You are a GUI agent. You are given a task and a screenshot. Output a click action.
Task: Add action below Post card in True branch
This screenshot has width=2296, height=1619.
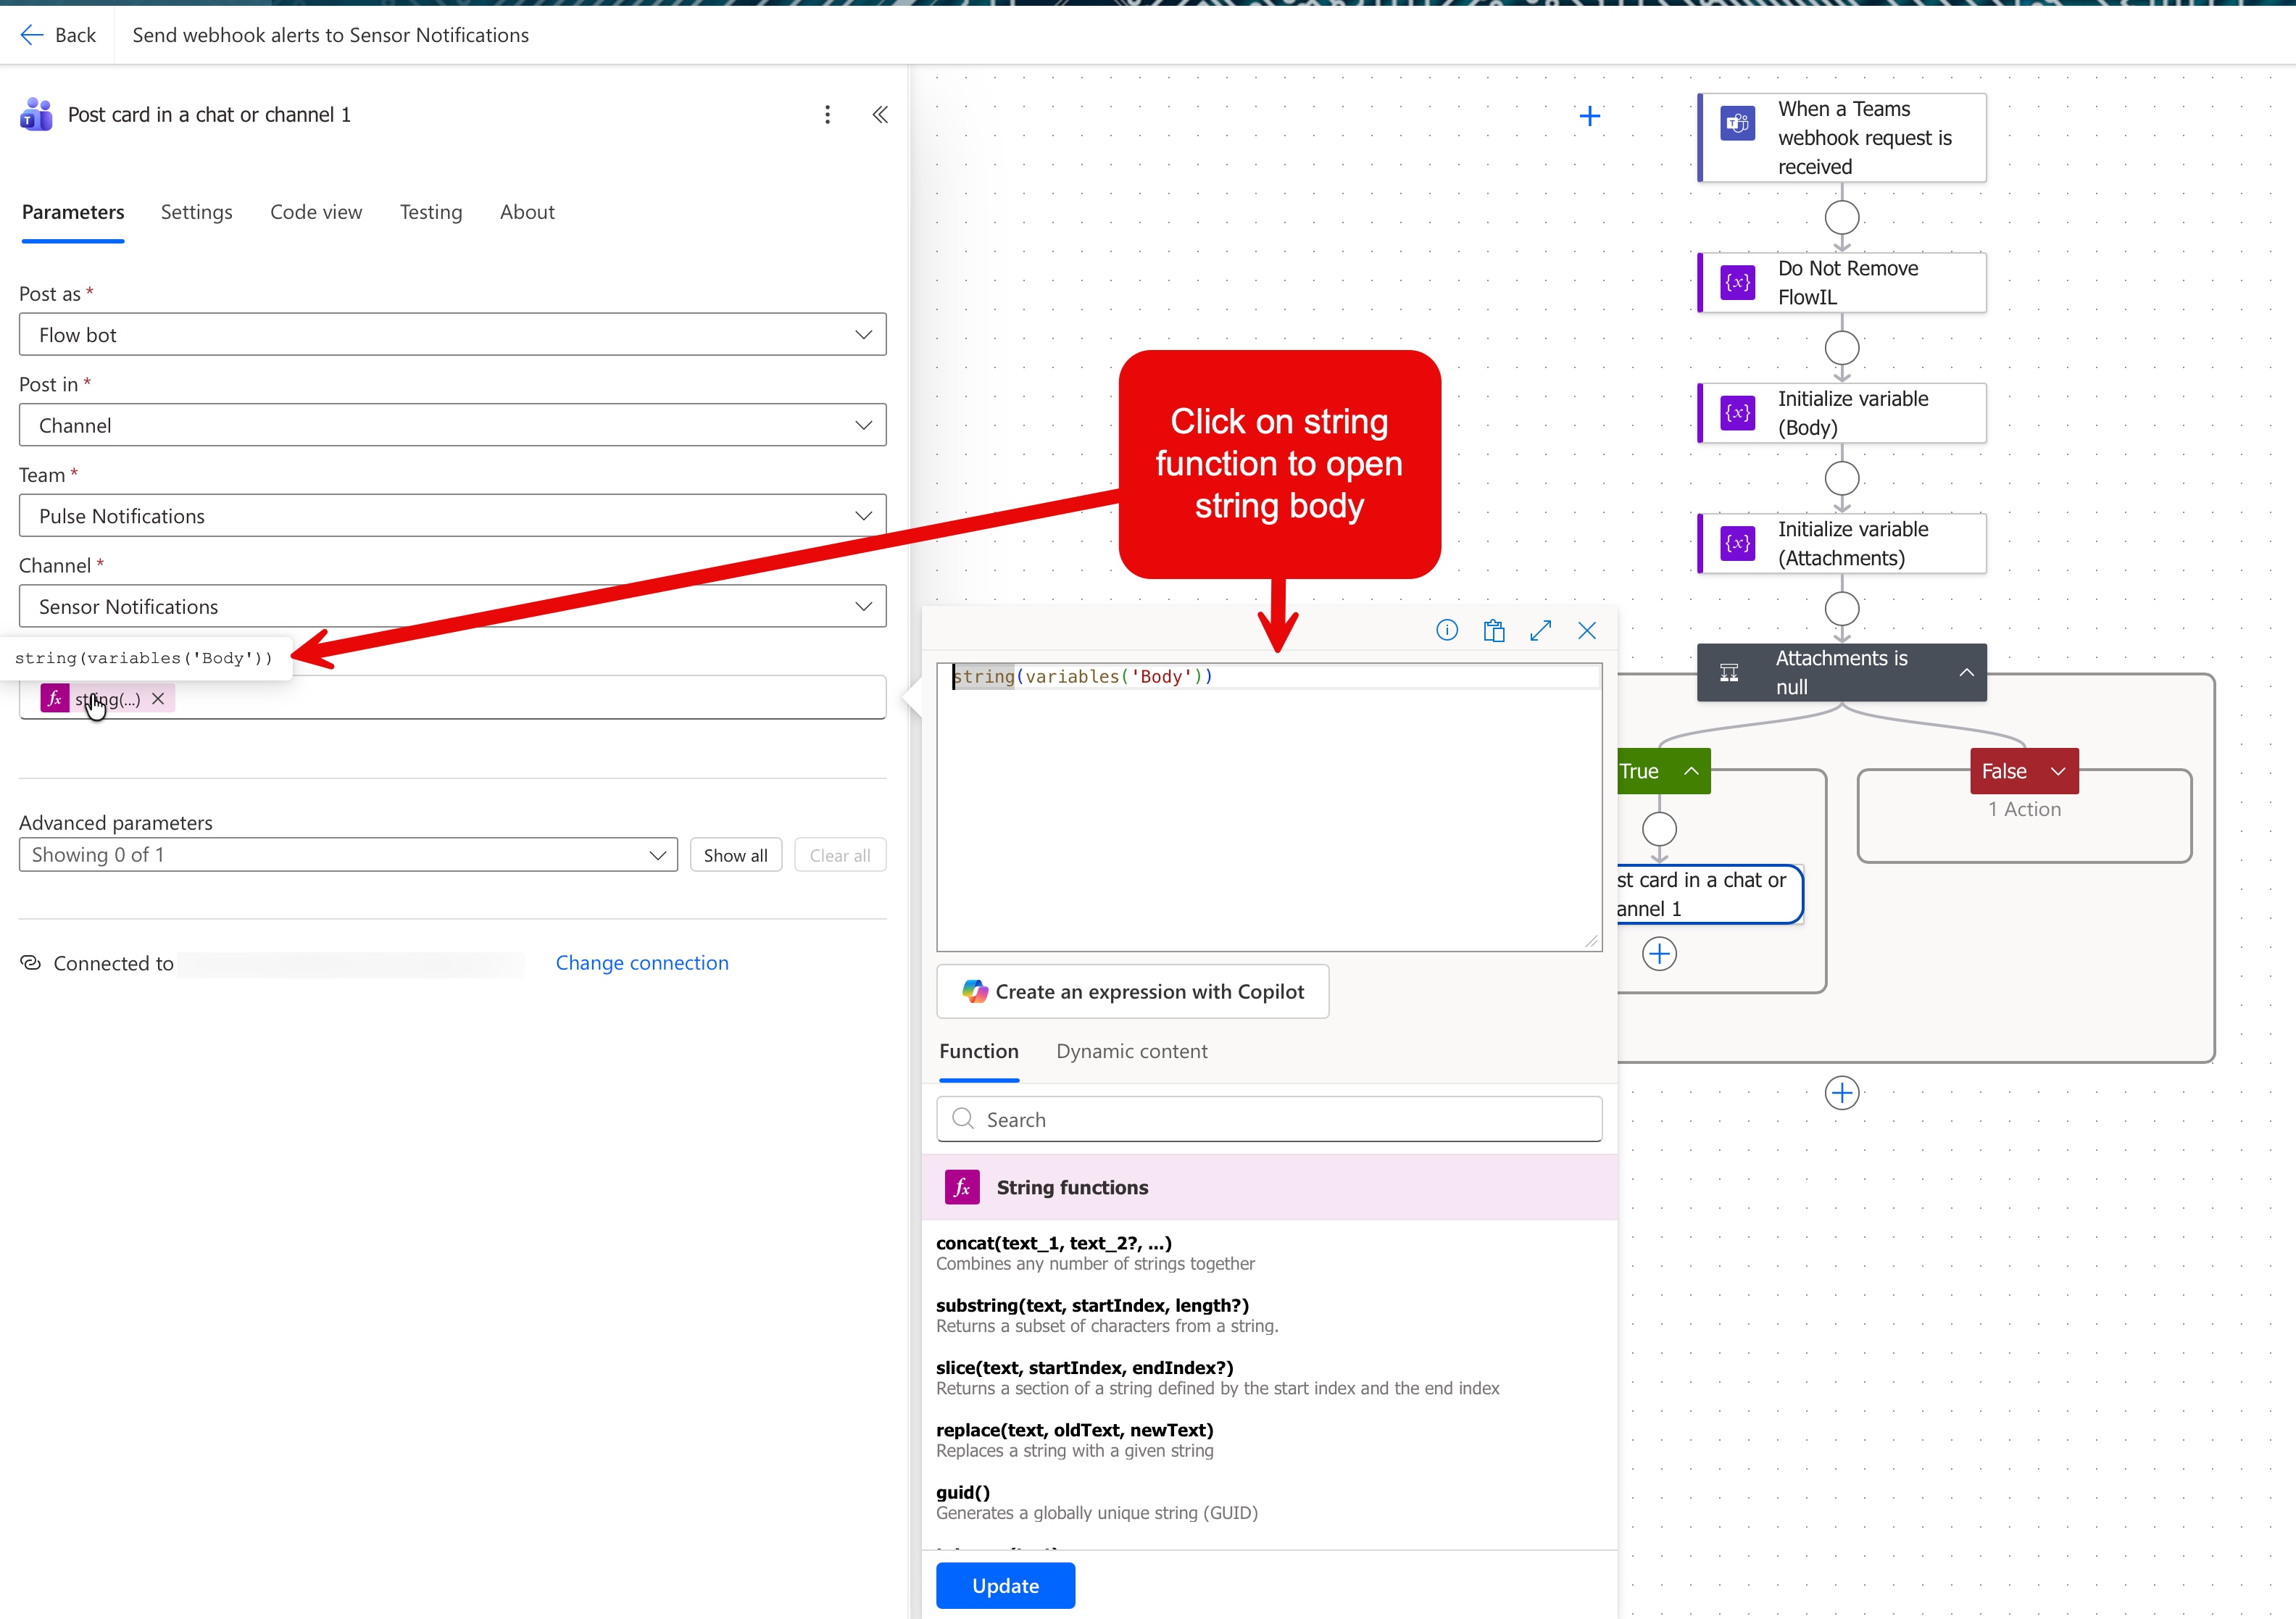coord(1660,954)
